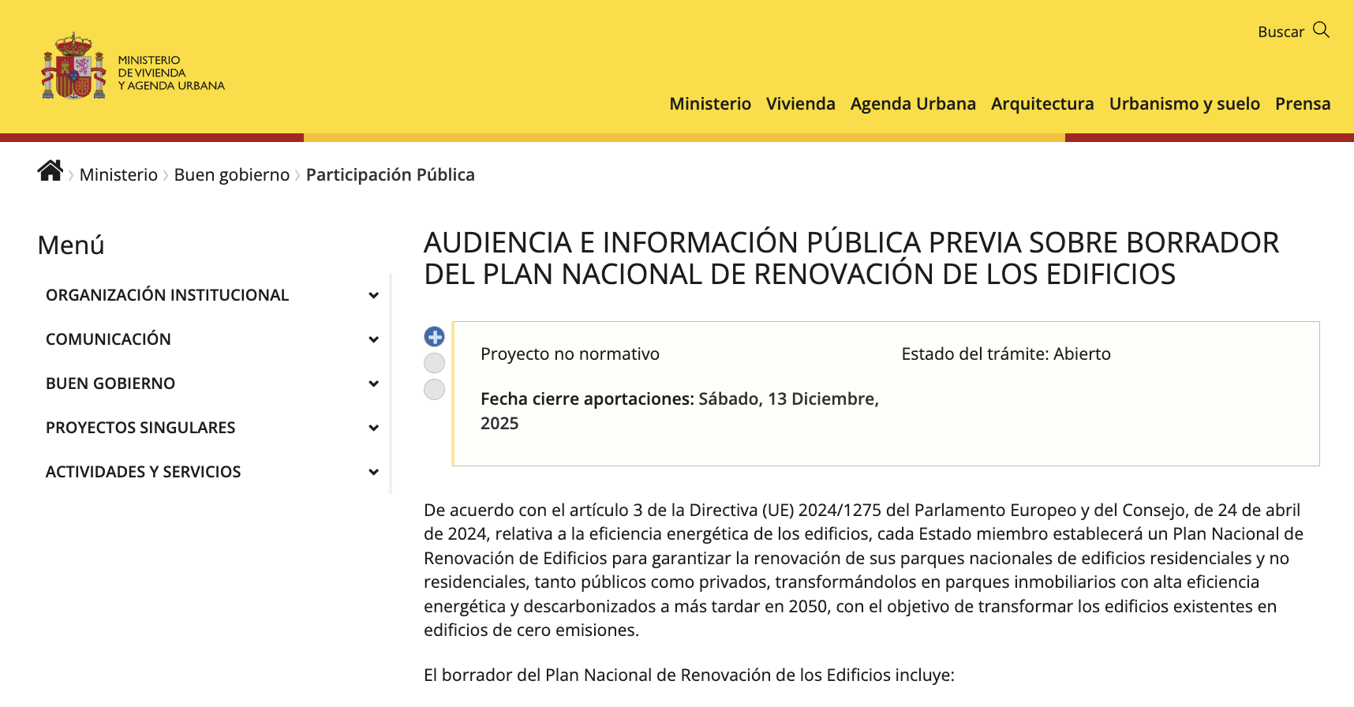Click the blue plus expand icon
Screen dimensions: 1354x707
[x=434, y=337]
